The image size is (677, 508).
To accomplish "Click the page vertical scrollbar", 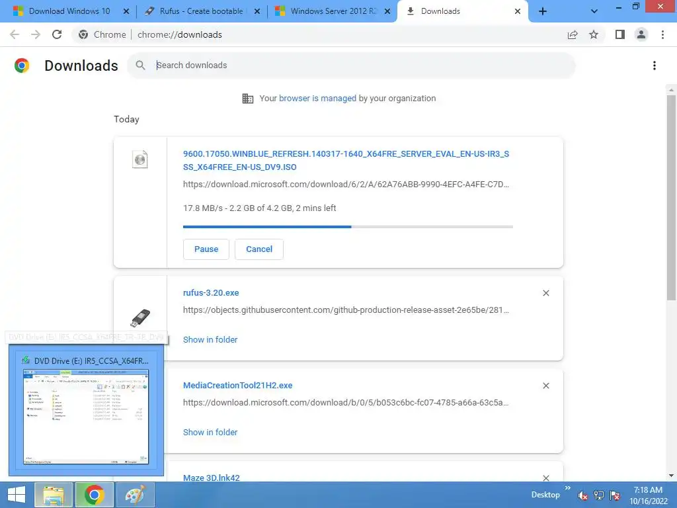I will [671, 197].
